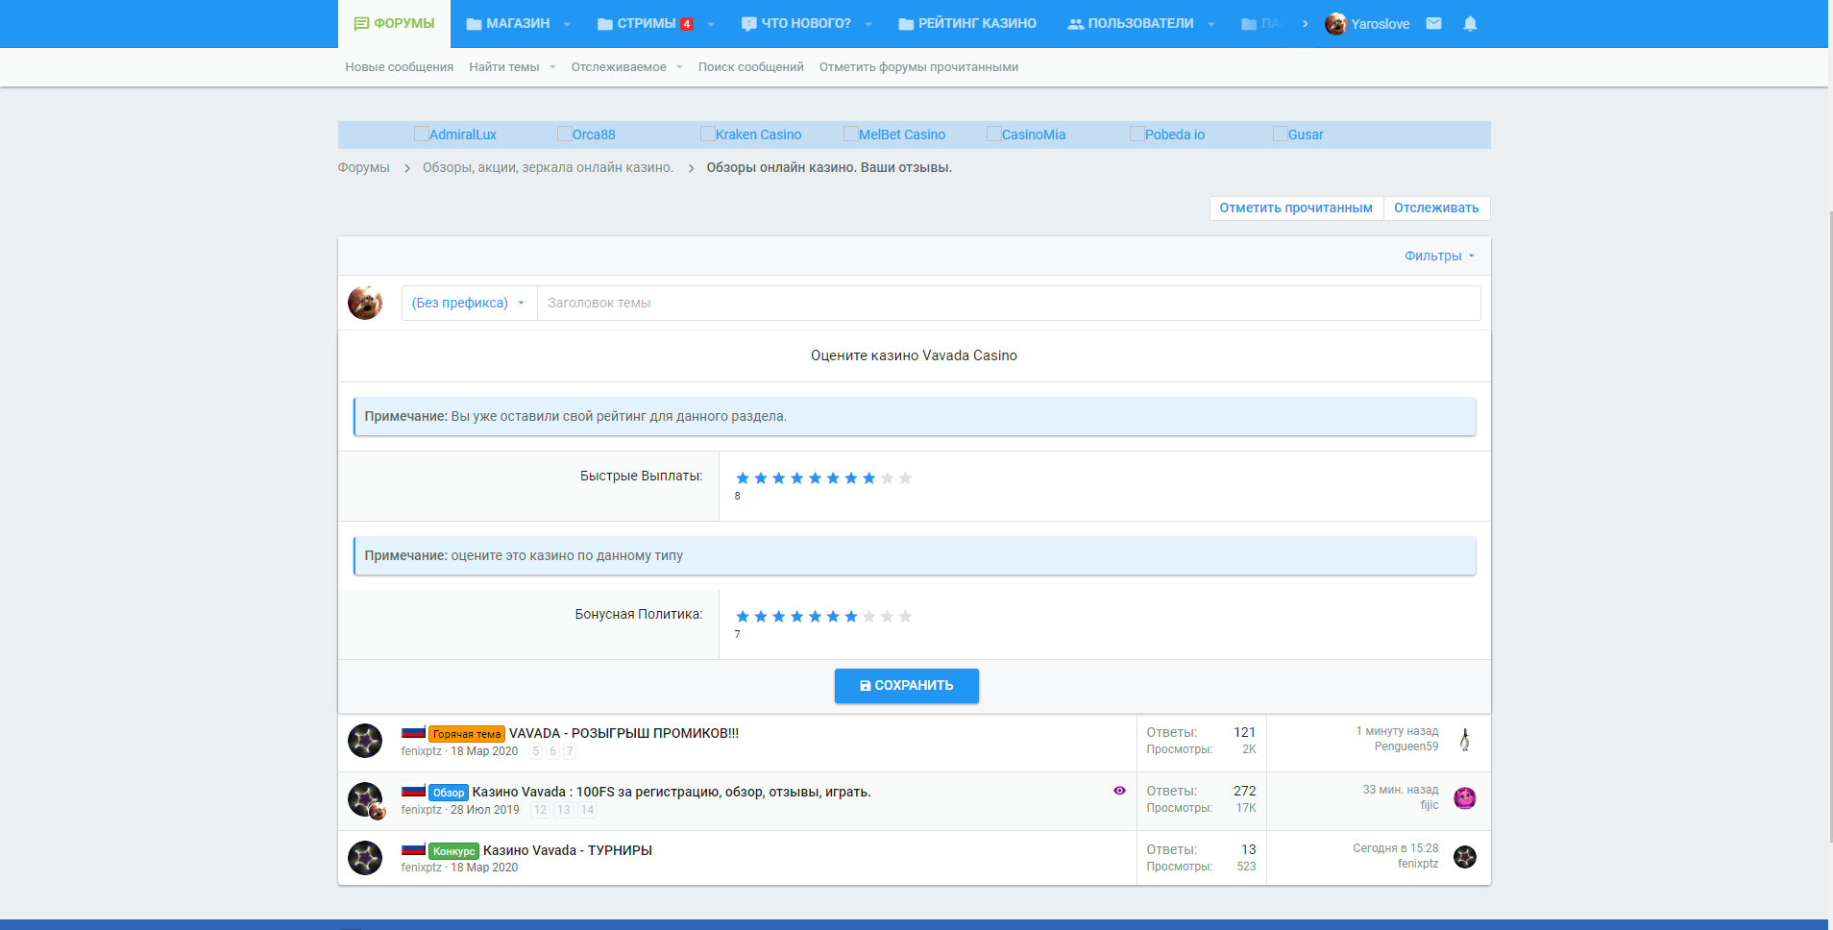Image resolution: width=1833 pixels, height=930 pixels.
Task: Click the Orca88 banner image icon
Action: pos(565,134)
